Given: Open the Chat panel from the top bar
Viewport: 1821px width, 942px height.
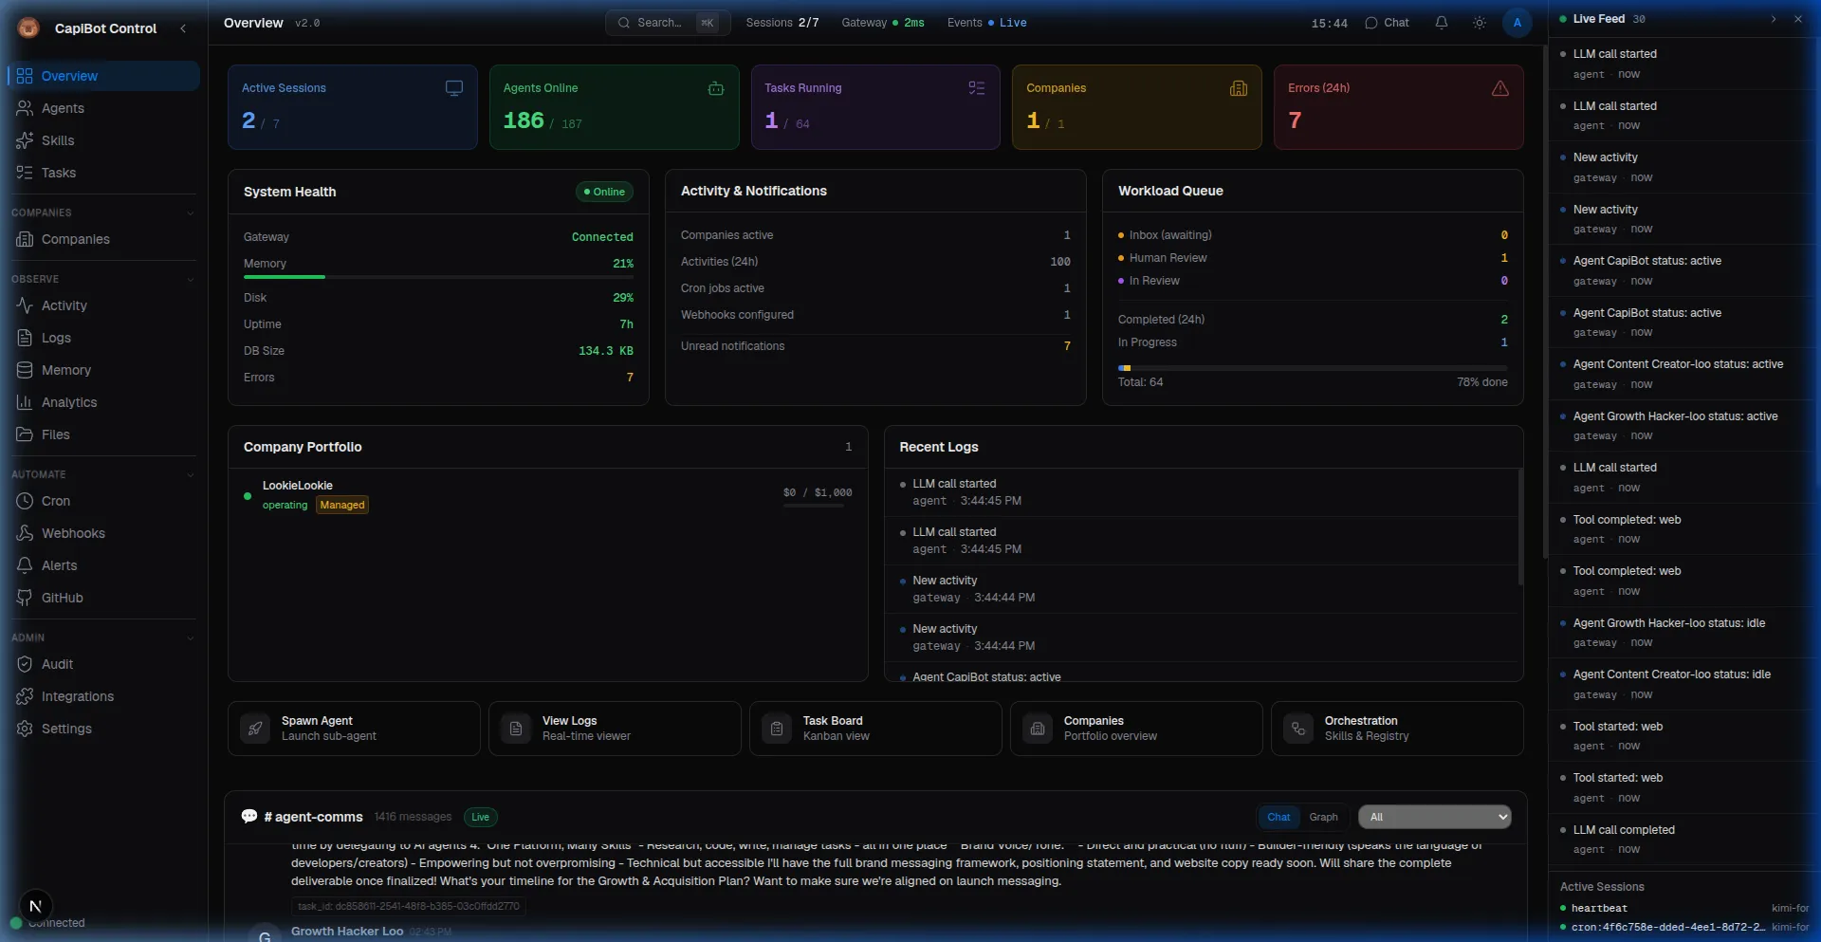Looking at the screenshot, I should [x=1387, y=23].
